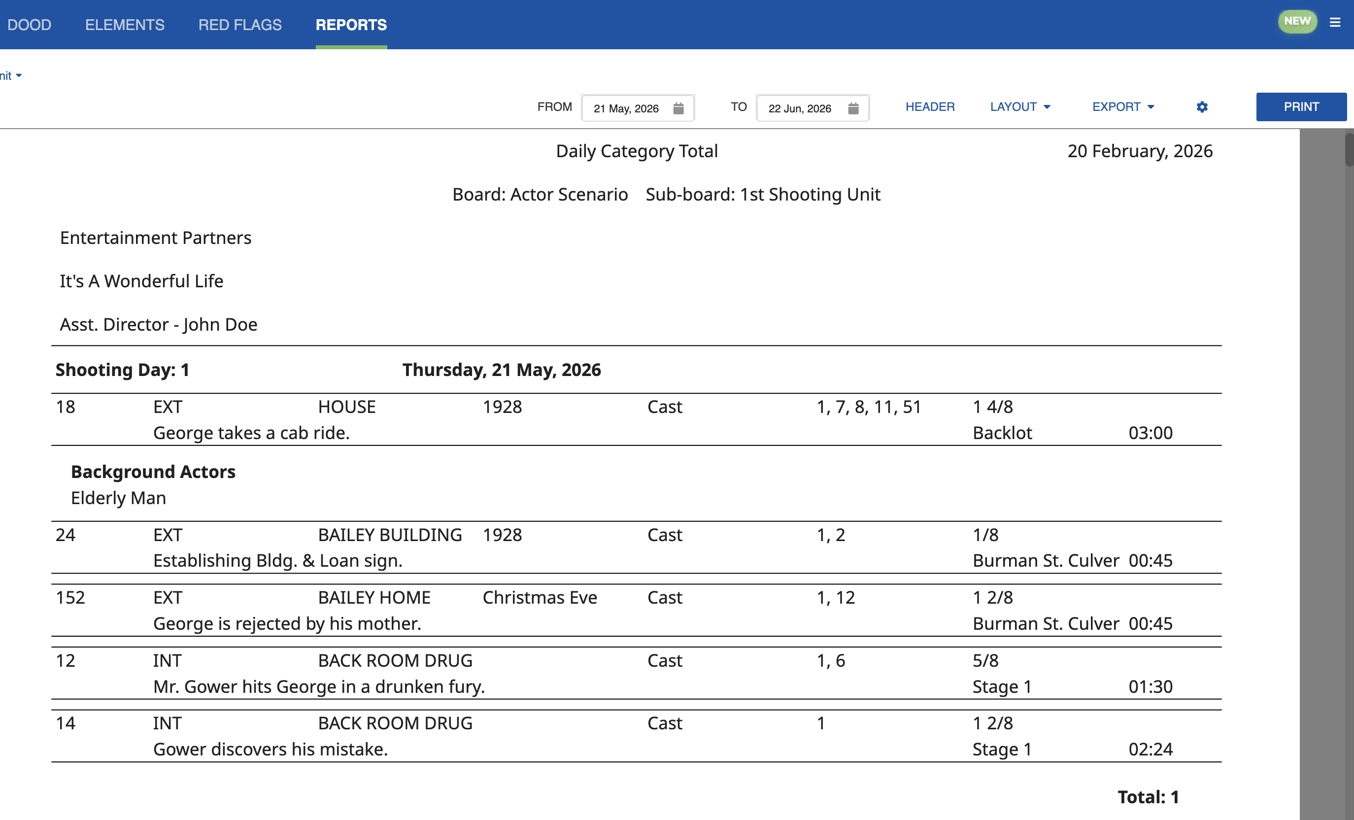Expand the EXPORT dropdown
Image resolution: width=1354 pixels, height=820 pixels.
tap(1122, 106)
